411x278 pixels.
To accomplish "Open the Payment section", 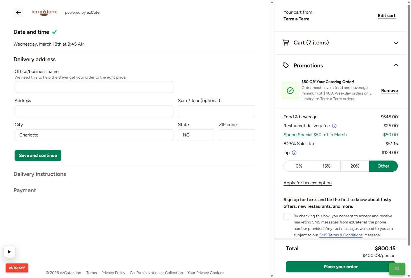I will click(x=25, y=190).
